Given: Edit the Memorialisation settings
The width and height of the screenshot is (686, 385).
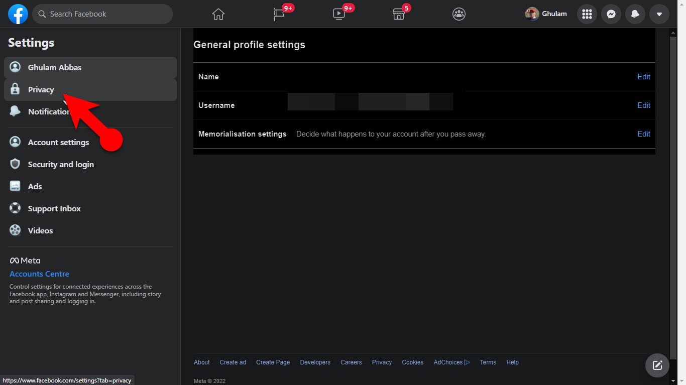Looking at the screenshot, I should (x=643, y=134).
